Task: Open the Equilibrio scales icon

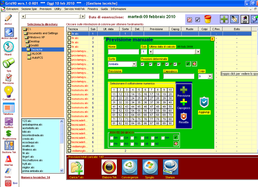Action: click(x=9, y=121)
